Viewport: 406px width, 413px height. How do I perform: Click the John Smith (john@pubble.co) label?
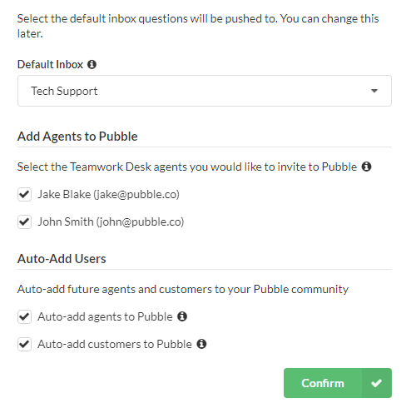(111, 221)
